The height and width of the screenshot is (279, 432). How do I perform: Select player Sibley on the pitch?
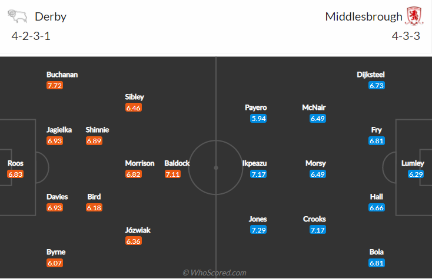pos(134,97)
